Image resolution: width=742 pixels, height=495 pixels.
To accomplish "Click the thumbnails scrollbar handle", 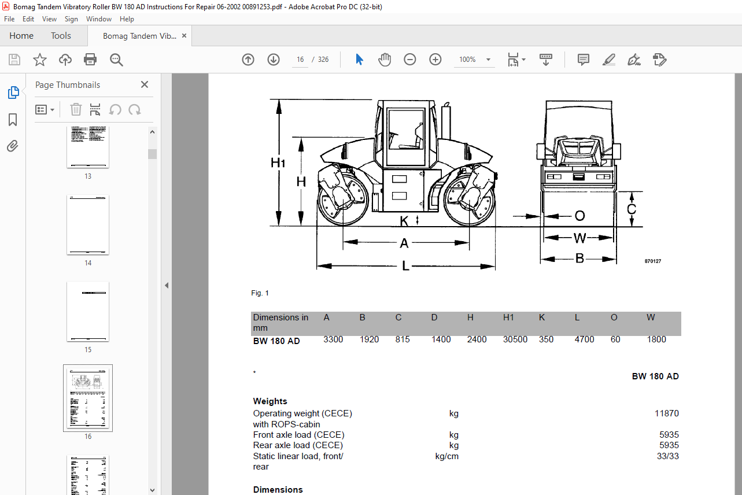I will [x=153, y=154].
